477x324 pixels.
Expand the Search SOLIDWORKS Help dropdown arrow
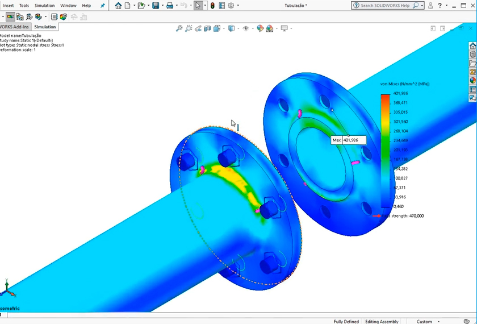coord(422,6)
